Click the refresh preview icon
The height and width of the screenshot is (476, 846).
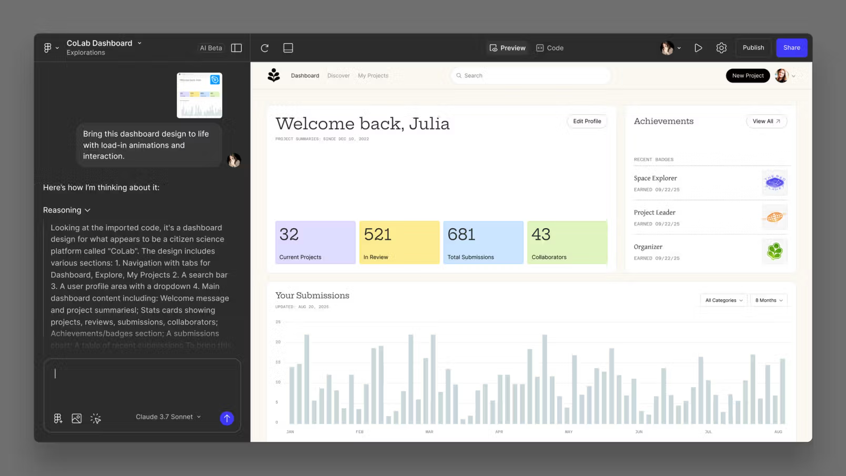click(265, 47)
